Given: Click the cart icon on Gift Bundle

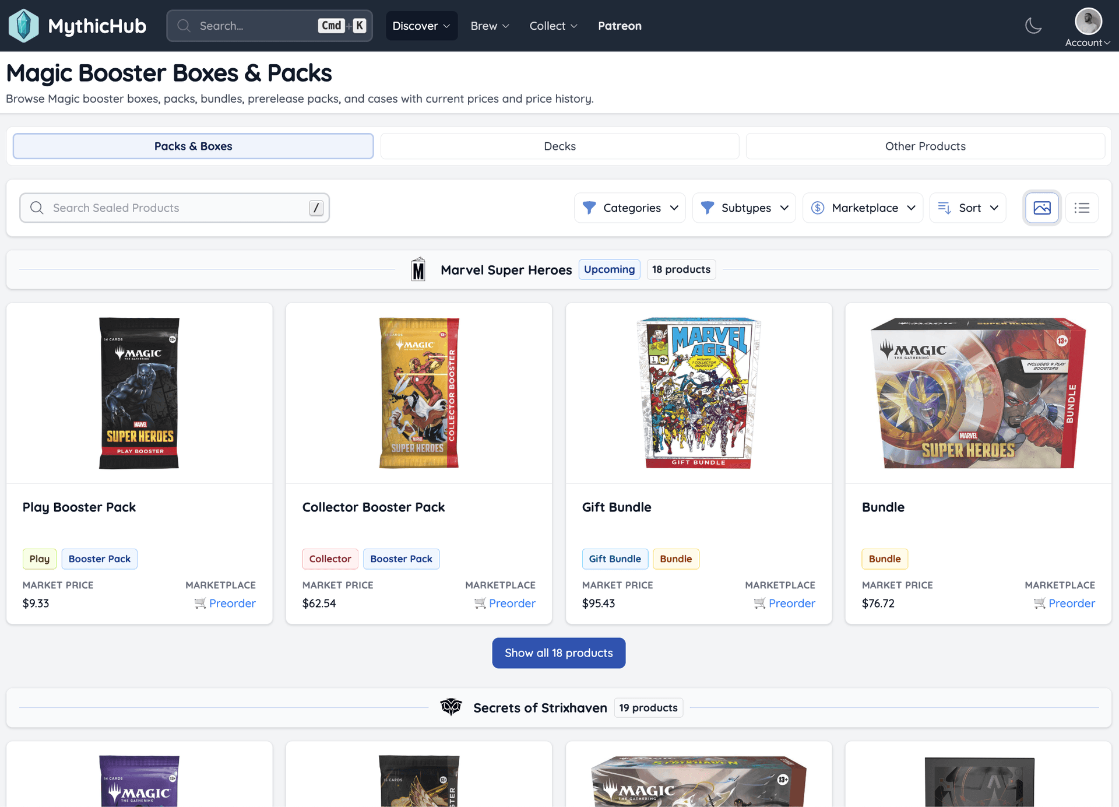Looking at the screenshot, I should (759, 604).
